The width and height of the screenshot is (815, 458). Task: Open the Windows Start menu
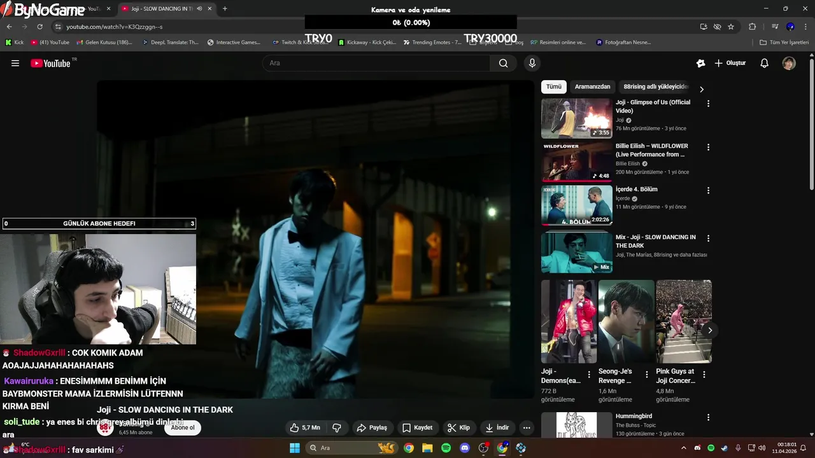295,448
